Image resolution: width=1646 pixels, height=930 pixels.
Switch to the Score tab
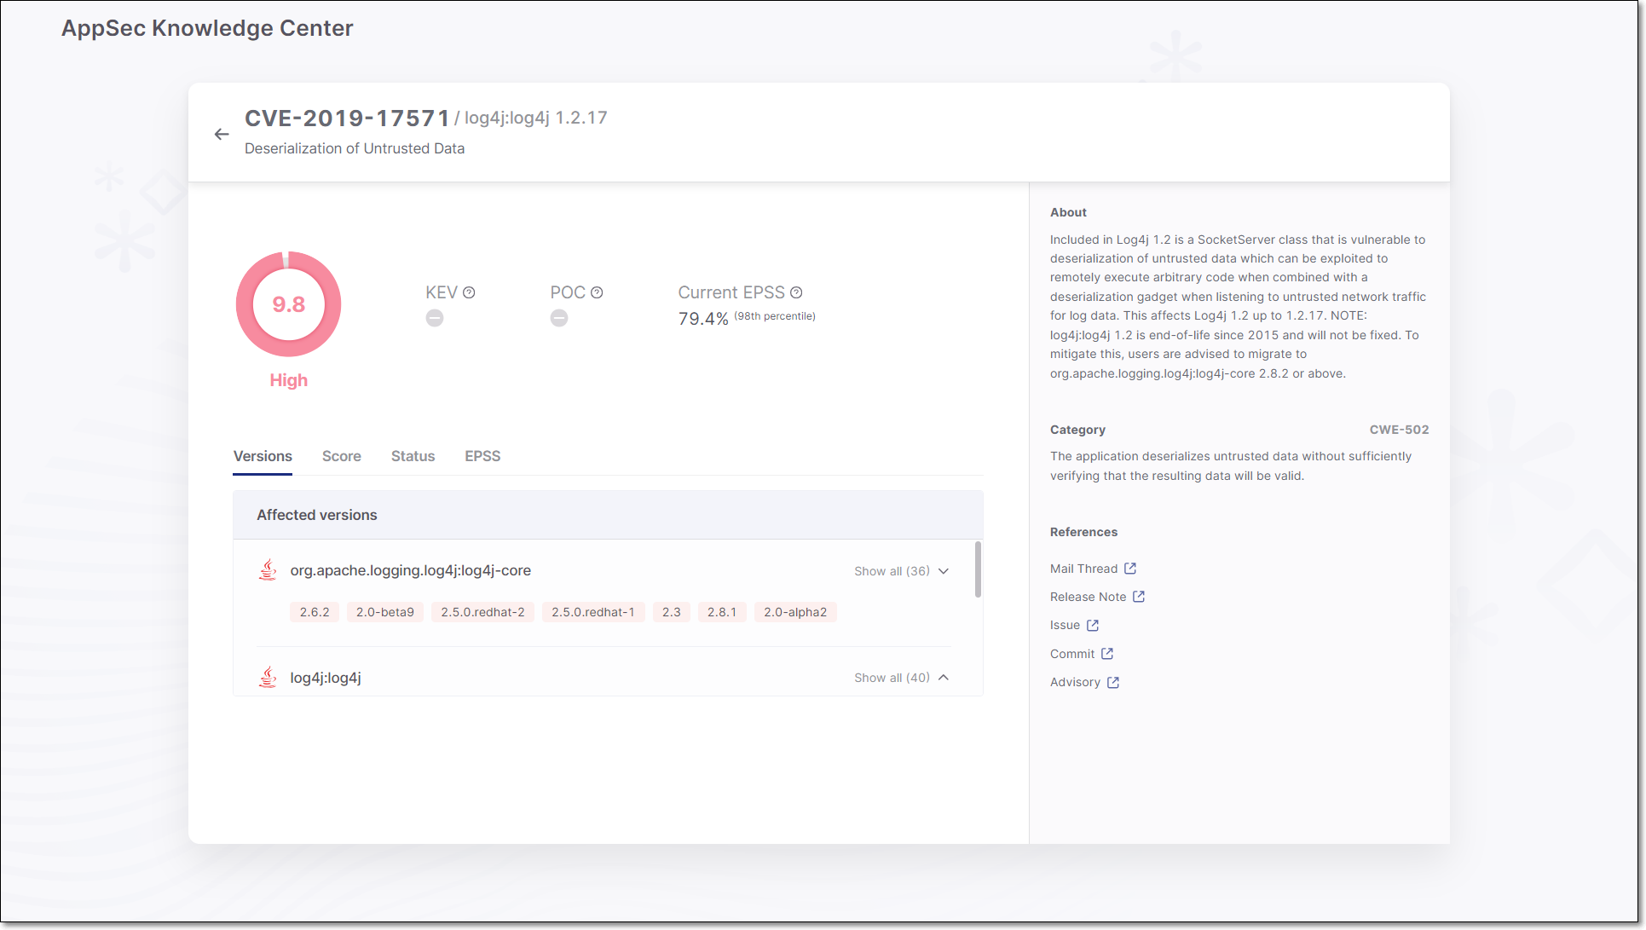[342, 457]
